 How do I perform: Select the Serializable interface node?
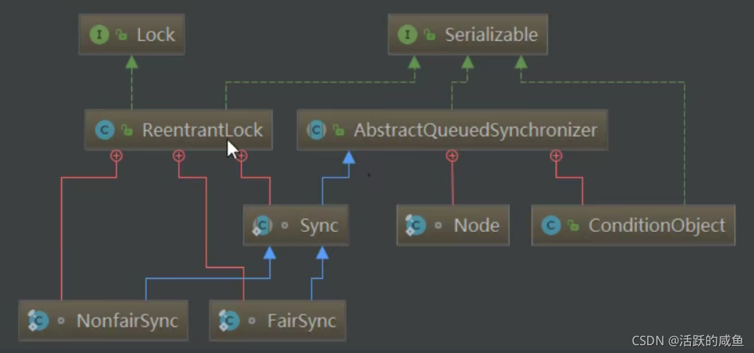tap(467, 34)
